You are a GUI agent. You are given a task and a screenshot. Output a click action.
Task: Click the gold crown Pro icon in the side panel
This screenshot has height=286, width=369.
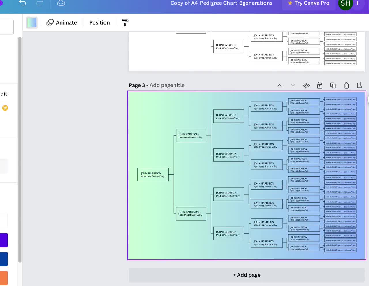pyautogui.click(x=5, y=108)
